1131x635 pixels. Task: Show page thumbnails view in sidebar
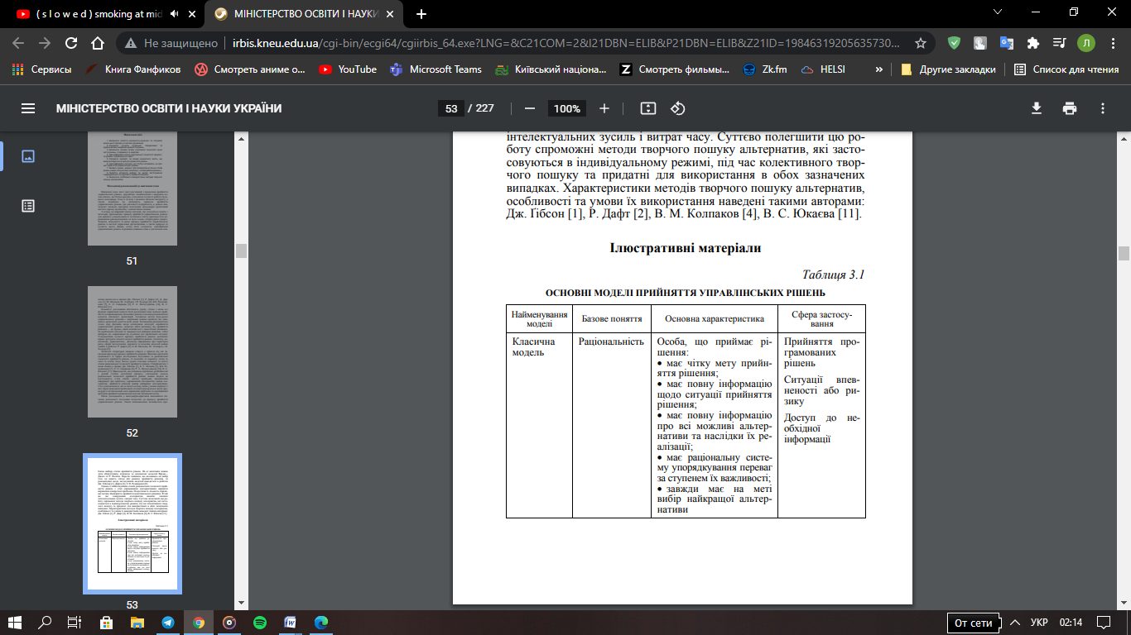(28, 156)
